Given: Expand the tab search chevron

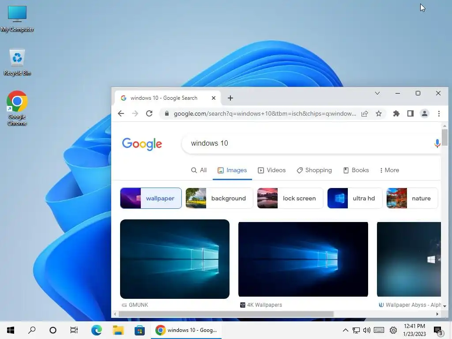Looking at the screenshot, I should (377, 93).
